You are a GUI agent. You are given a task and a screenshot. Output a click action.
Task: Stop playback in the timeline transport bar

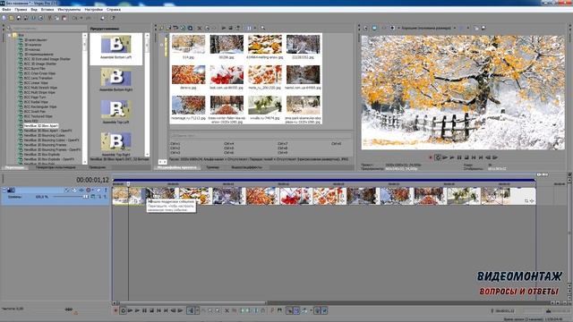click(151, 310)
